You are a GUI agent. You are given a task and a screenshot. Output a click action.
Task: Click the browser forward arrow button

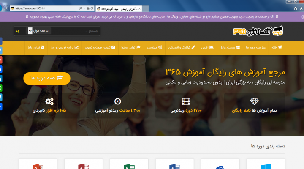(x=5, y=8)
